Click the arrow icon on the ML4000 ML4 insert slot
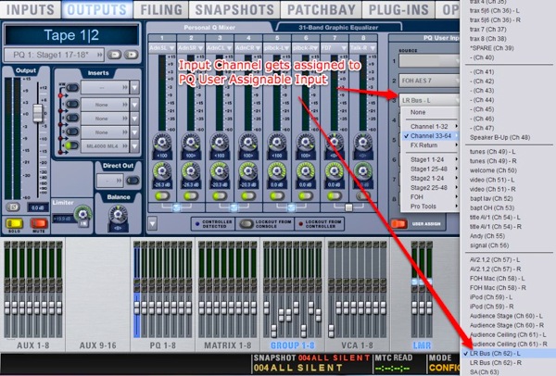556x376 pixels. pyautogui.click(x=125, y=146)
